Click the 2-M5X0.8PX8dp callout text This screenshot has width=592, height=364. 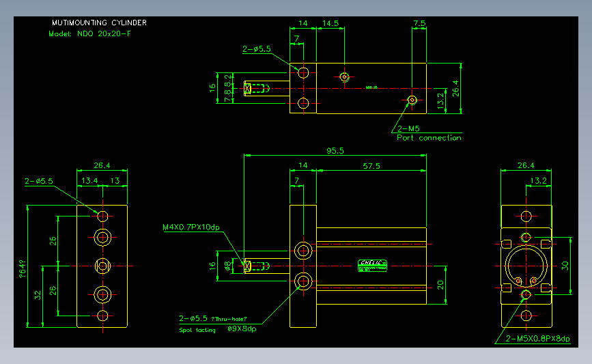(x=537, y=339)
